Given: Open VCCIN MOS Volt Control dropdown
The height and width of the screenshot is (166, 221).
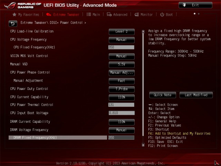Looking at the screenshot, I should [122, 56].
